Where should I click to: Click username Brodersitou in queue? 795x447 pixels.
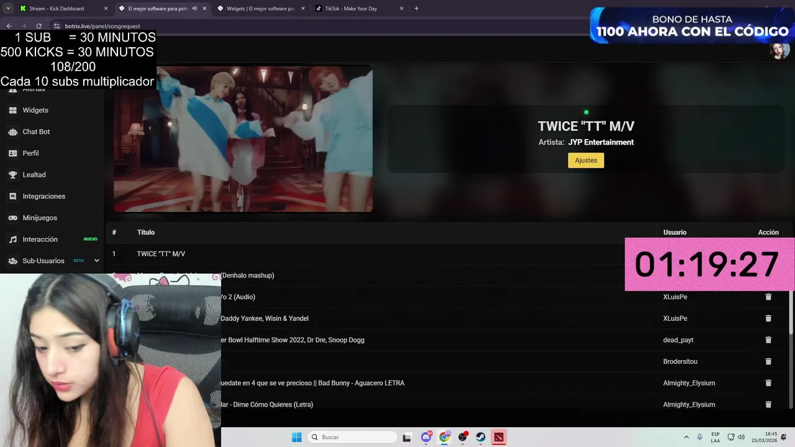click(679, 361)
